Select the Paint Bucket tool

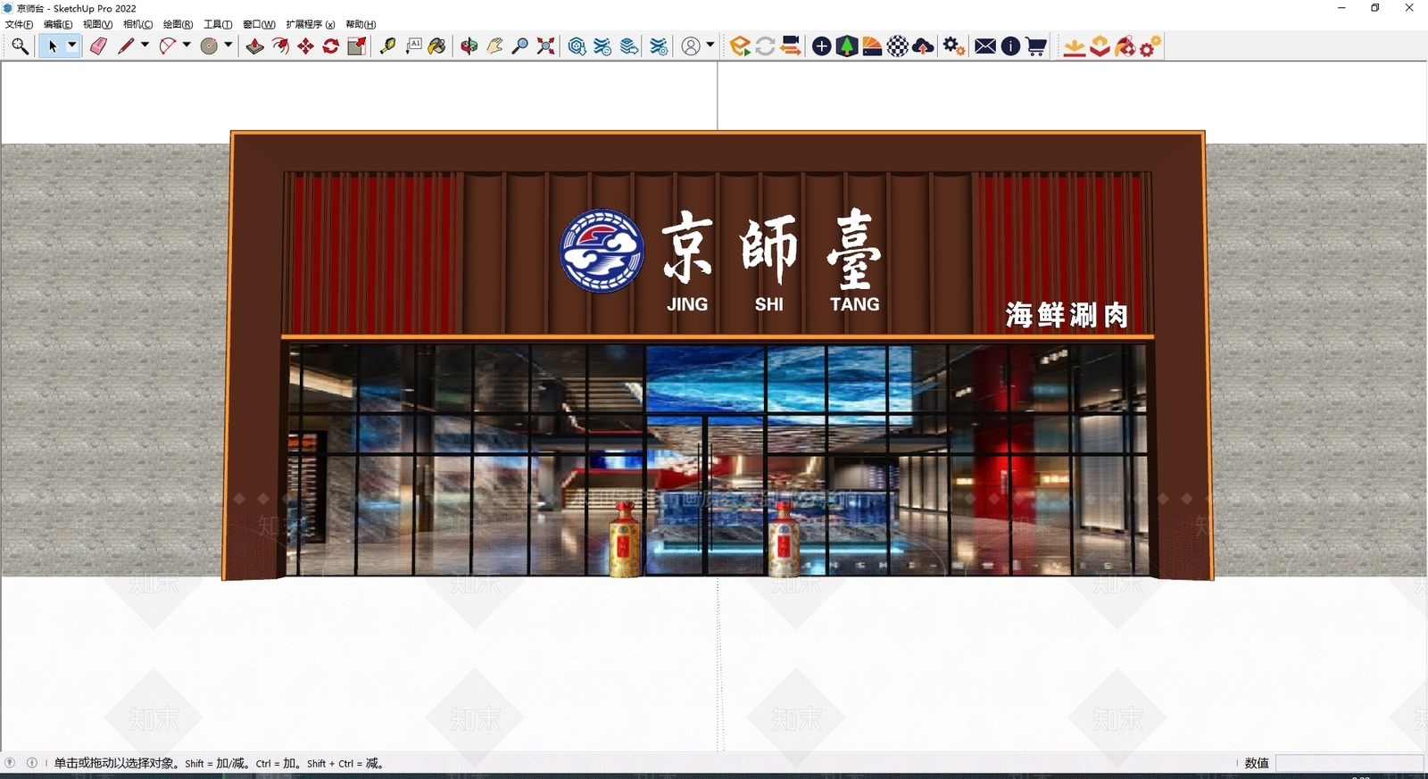pos(437,46)
